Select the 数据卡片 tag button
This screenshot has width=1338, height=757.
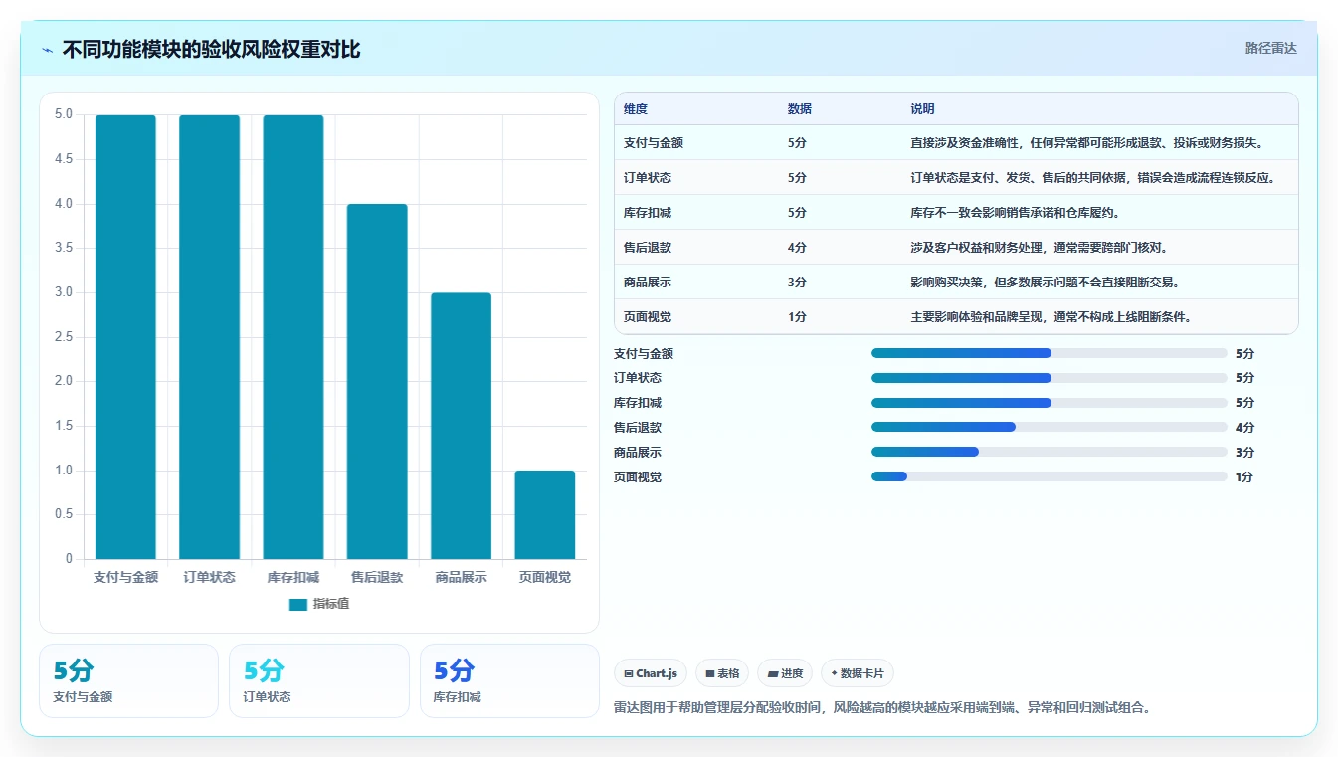858,673
